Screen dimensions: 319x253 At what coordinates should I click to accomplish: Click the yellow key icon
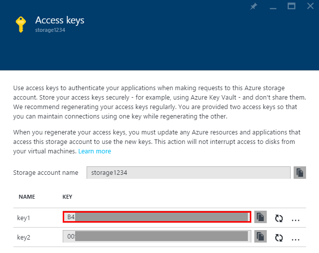[x=21, y=24]
